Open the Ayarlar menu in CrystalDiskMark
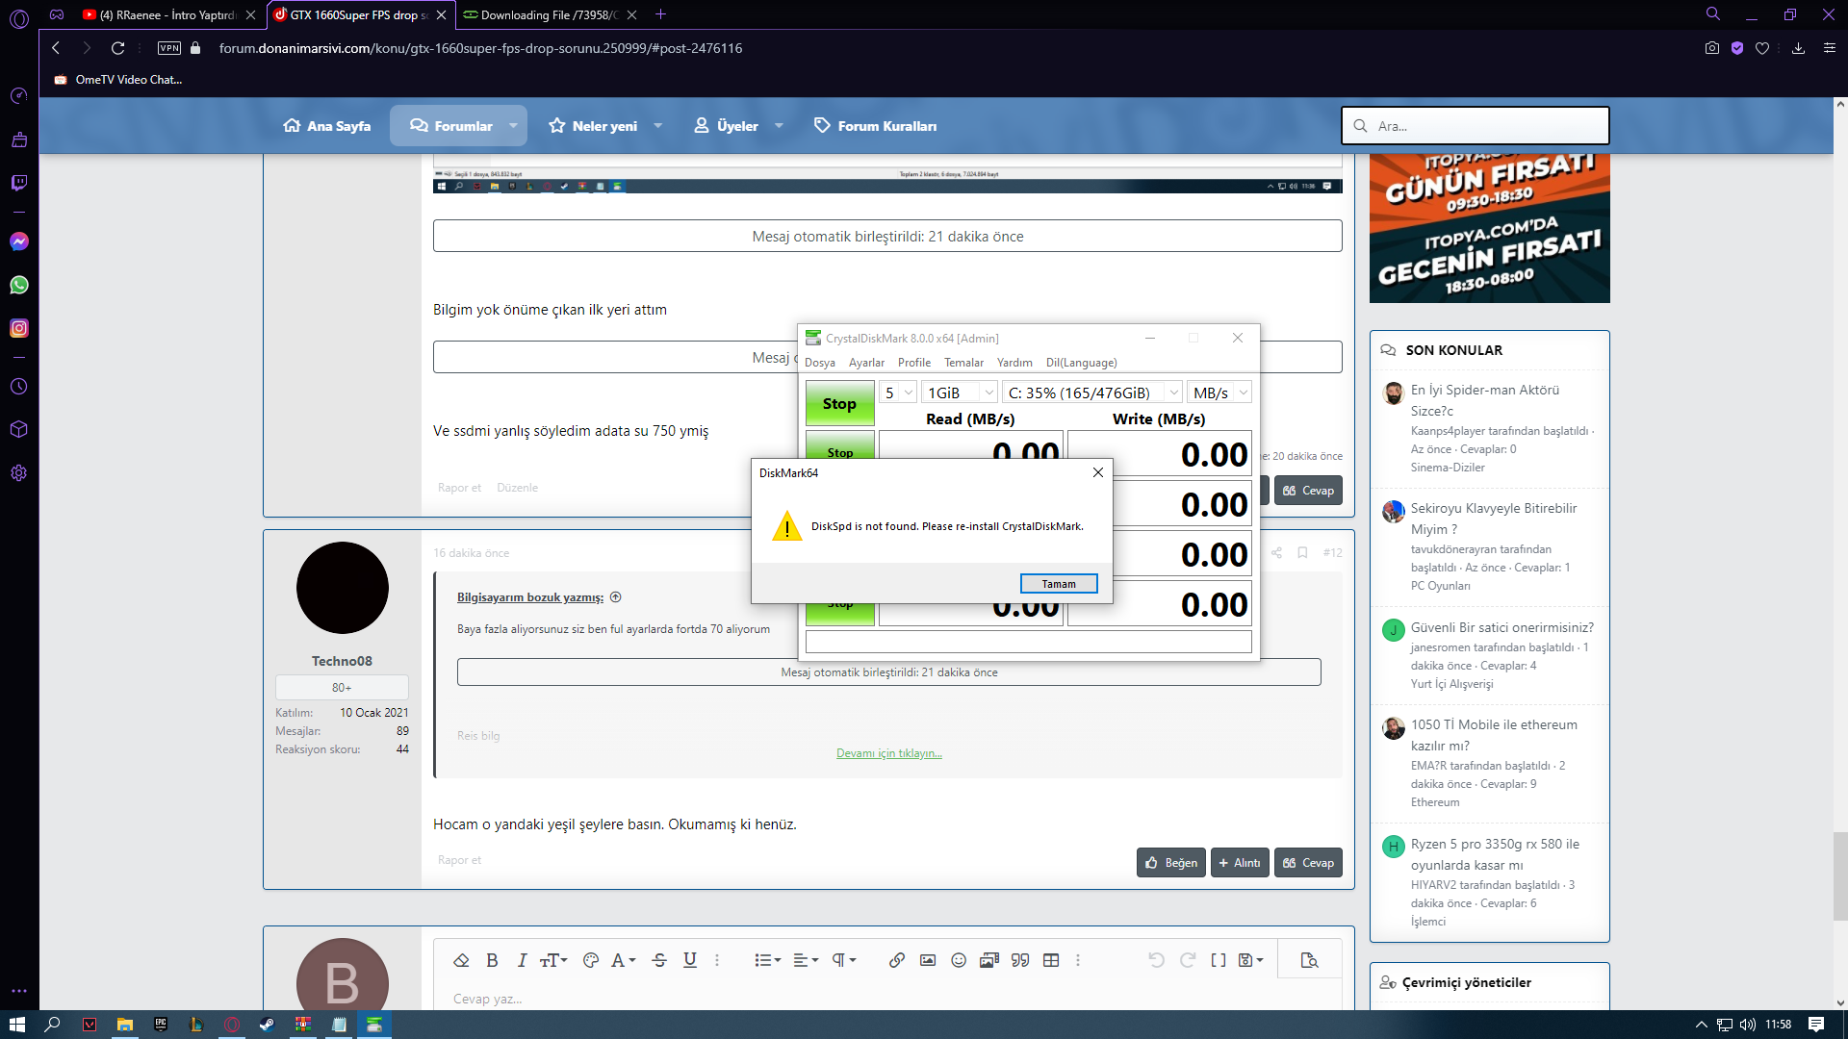 point(866,363)
